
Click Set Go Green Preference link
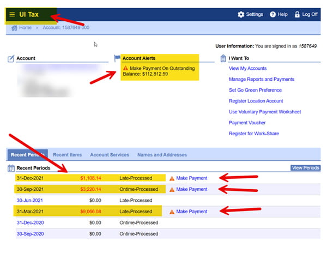255,90
